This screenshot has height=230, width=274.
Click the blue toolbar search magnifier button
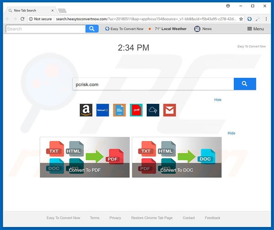coord(92,28)
